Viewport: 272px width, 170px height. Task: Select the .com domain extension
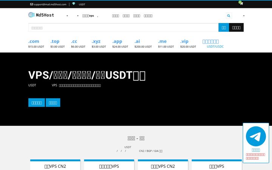[34, 41]
